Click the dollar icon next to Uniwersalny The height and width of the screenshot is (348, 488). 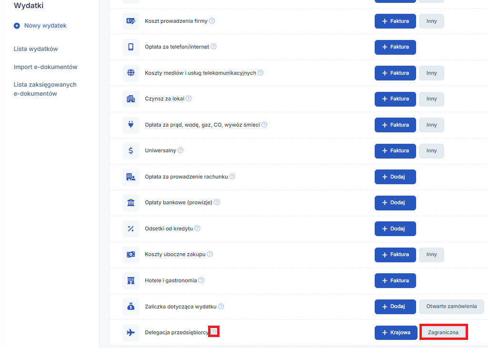coord(131,150)
